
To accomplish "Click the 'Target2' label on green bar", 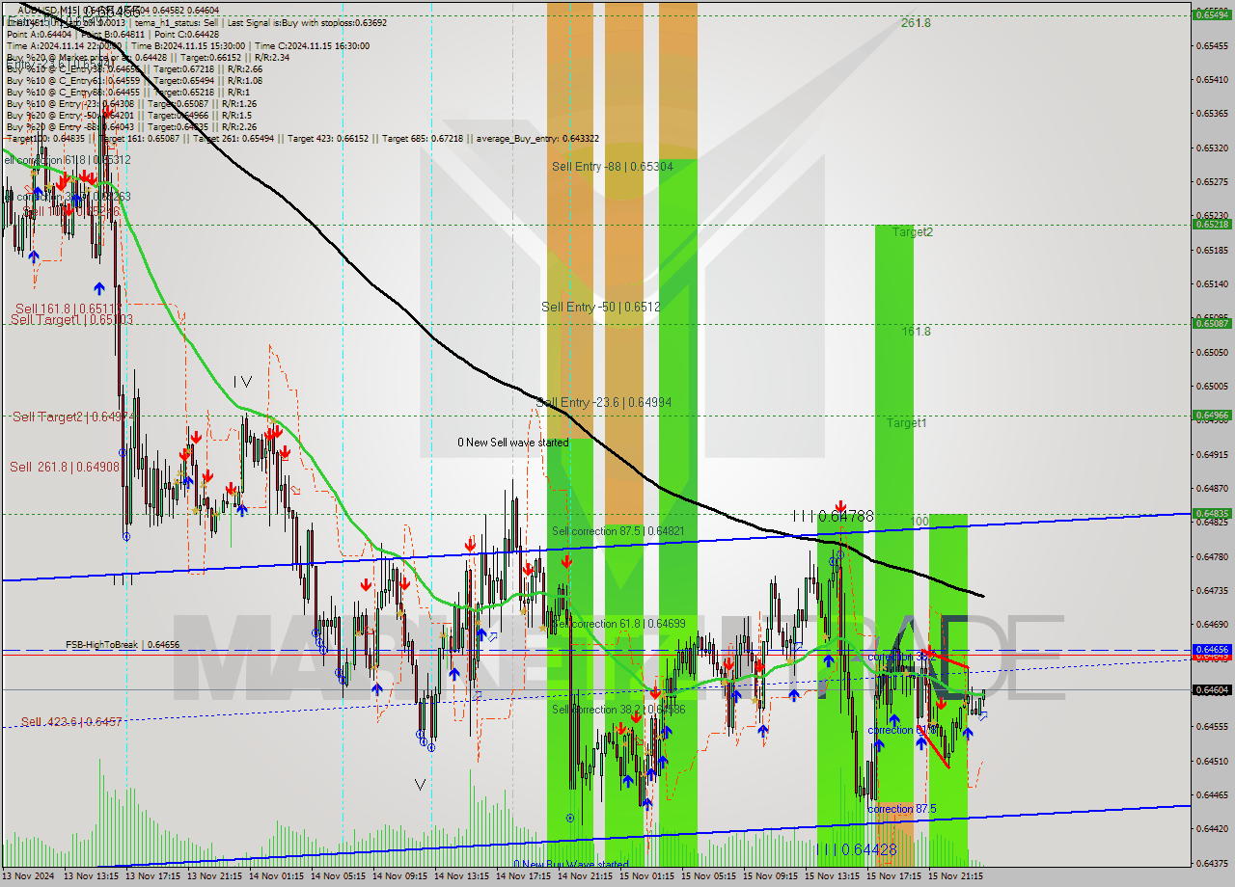I will [912, 232].
